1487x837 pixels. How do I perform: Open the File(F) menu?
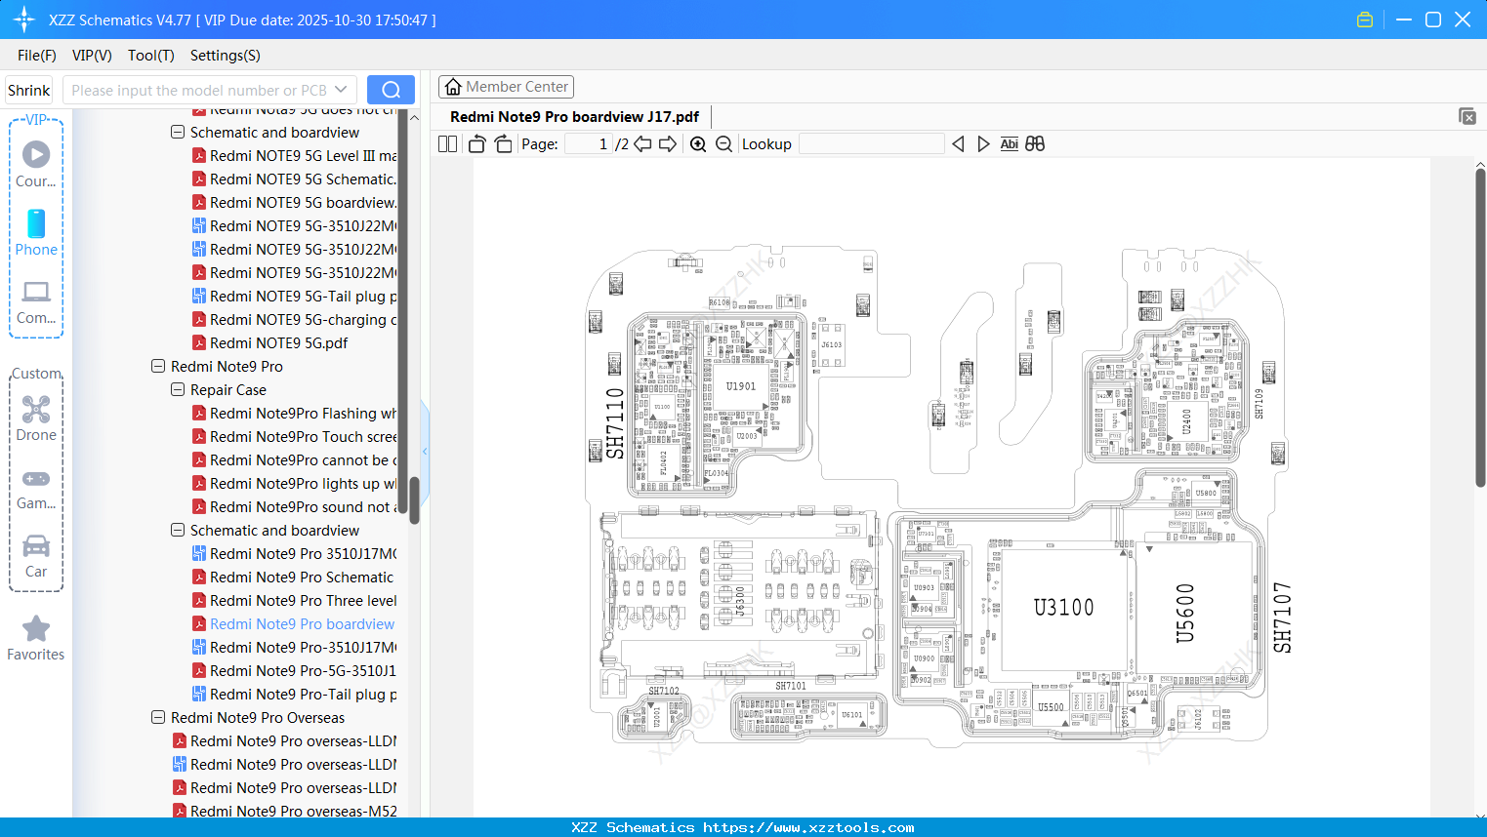[37, 56]
